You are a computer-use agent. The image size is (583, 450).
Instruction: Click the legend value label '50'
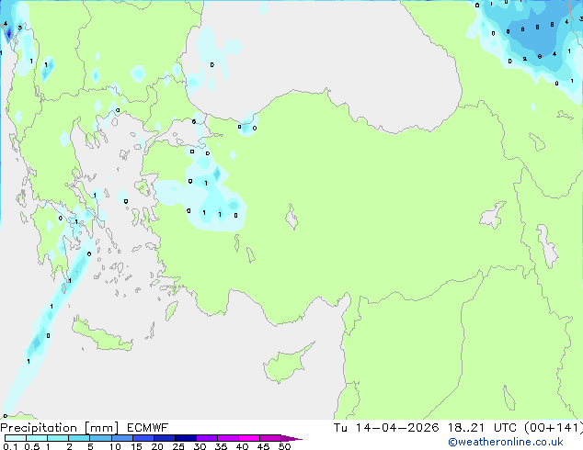284,446
